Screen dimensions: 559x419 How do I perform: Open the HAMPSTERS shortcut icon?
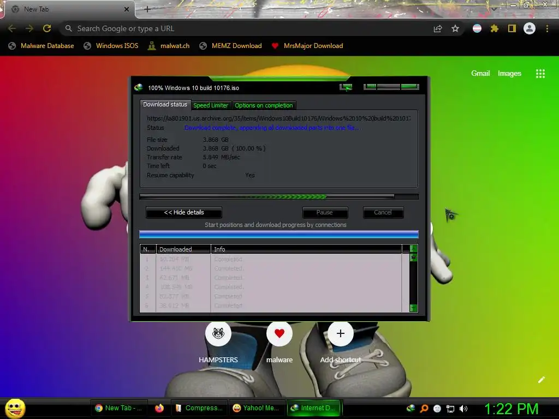218,333
